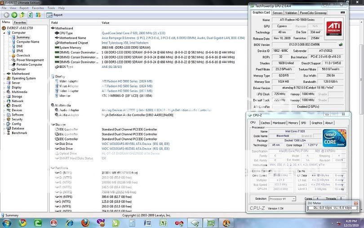Open the View menu in EVEREST
Viewport: 364px width, 228px height.
click(x=13, y=8)
